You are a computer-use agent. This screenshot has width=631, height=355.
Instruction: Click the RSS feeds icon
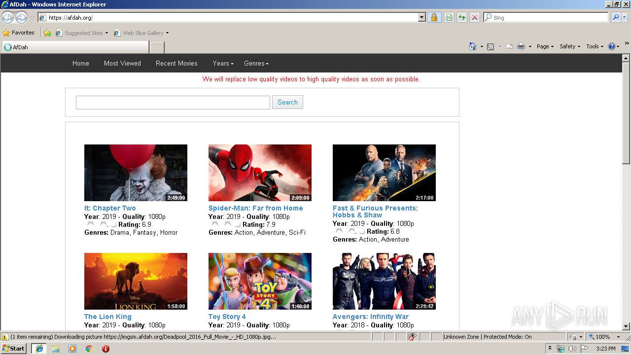click(x=491, y=46)
